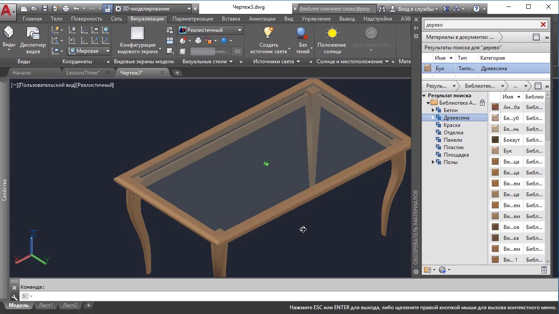The width and height of the screenshot is (559, 314).
Task: Open the Вставка ribbon tab
Action: click(231, 19)
